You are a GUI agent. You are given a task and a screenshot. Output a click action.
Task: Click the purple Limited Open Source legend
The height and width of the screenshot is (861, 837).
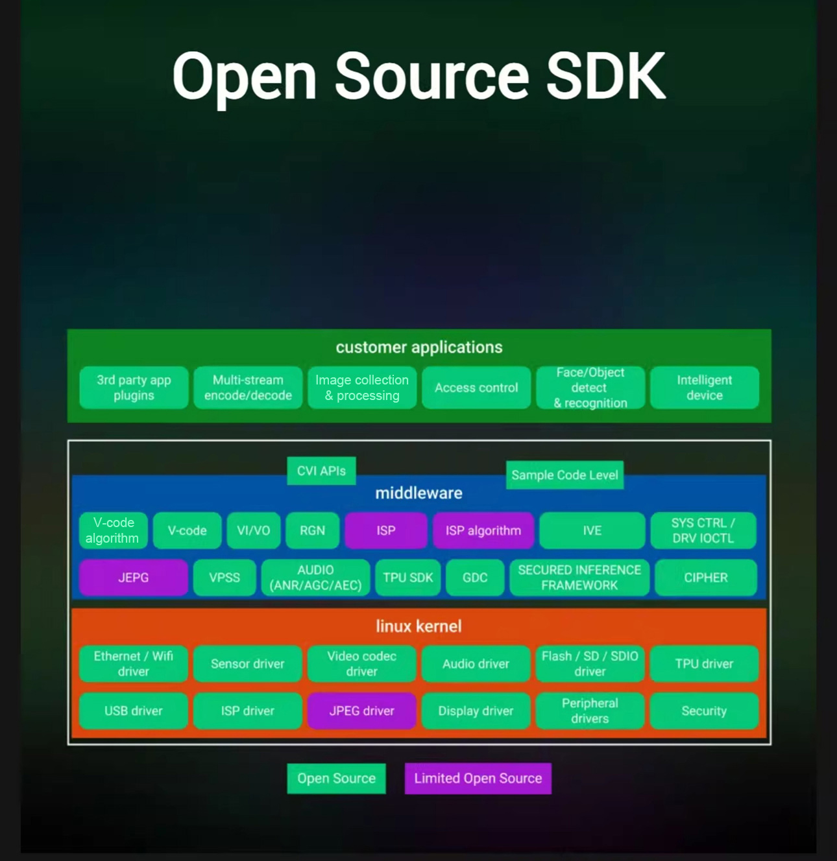click(x=478, y=779)
